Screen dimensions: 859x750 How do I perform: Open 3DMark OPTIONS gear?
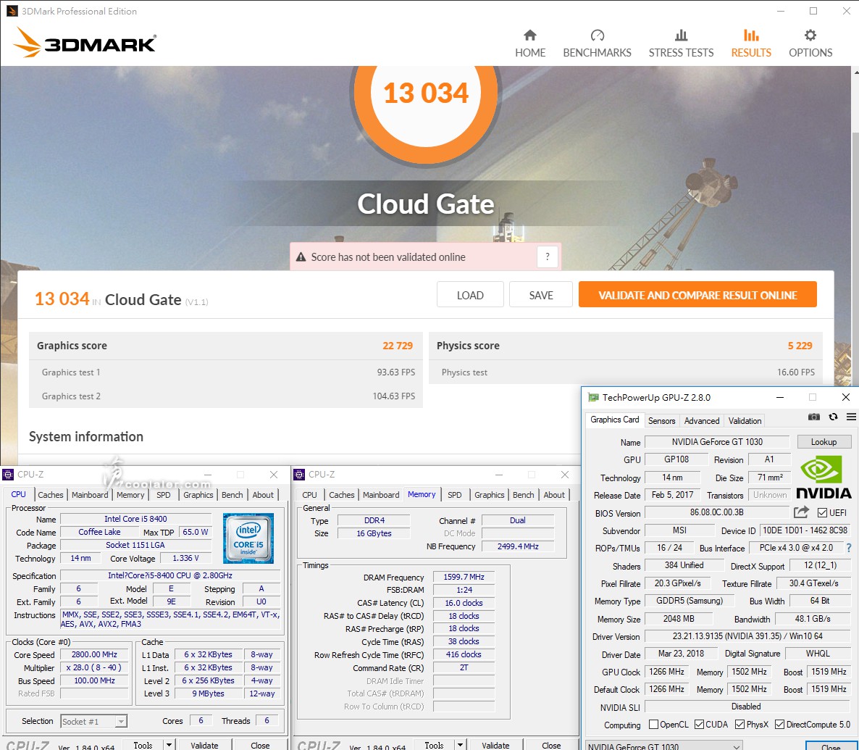tap(810, 44)
